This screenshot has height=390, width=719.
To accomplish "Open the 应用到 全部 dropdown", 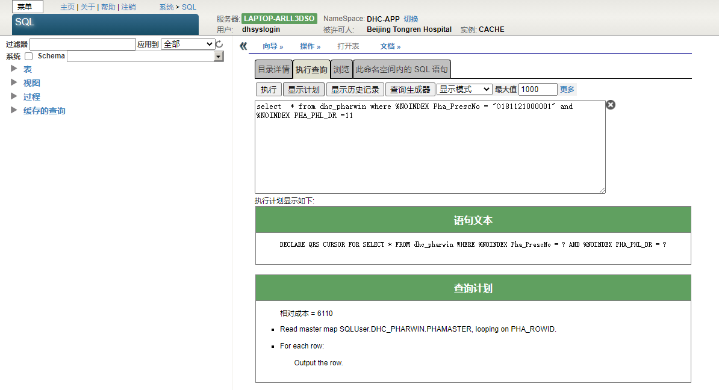I will pos(187,44).
